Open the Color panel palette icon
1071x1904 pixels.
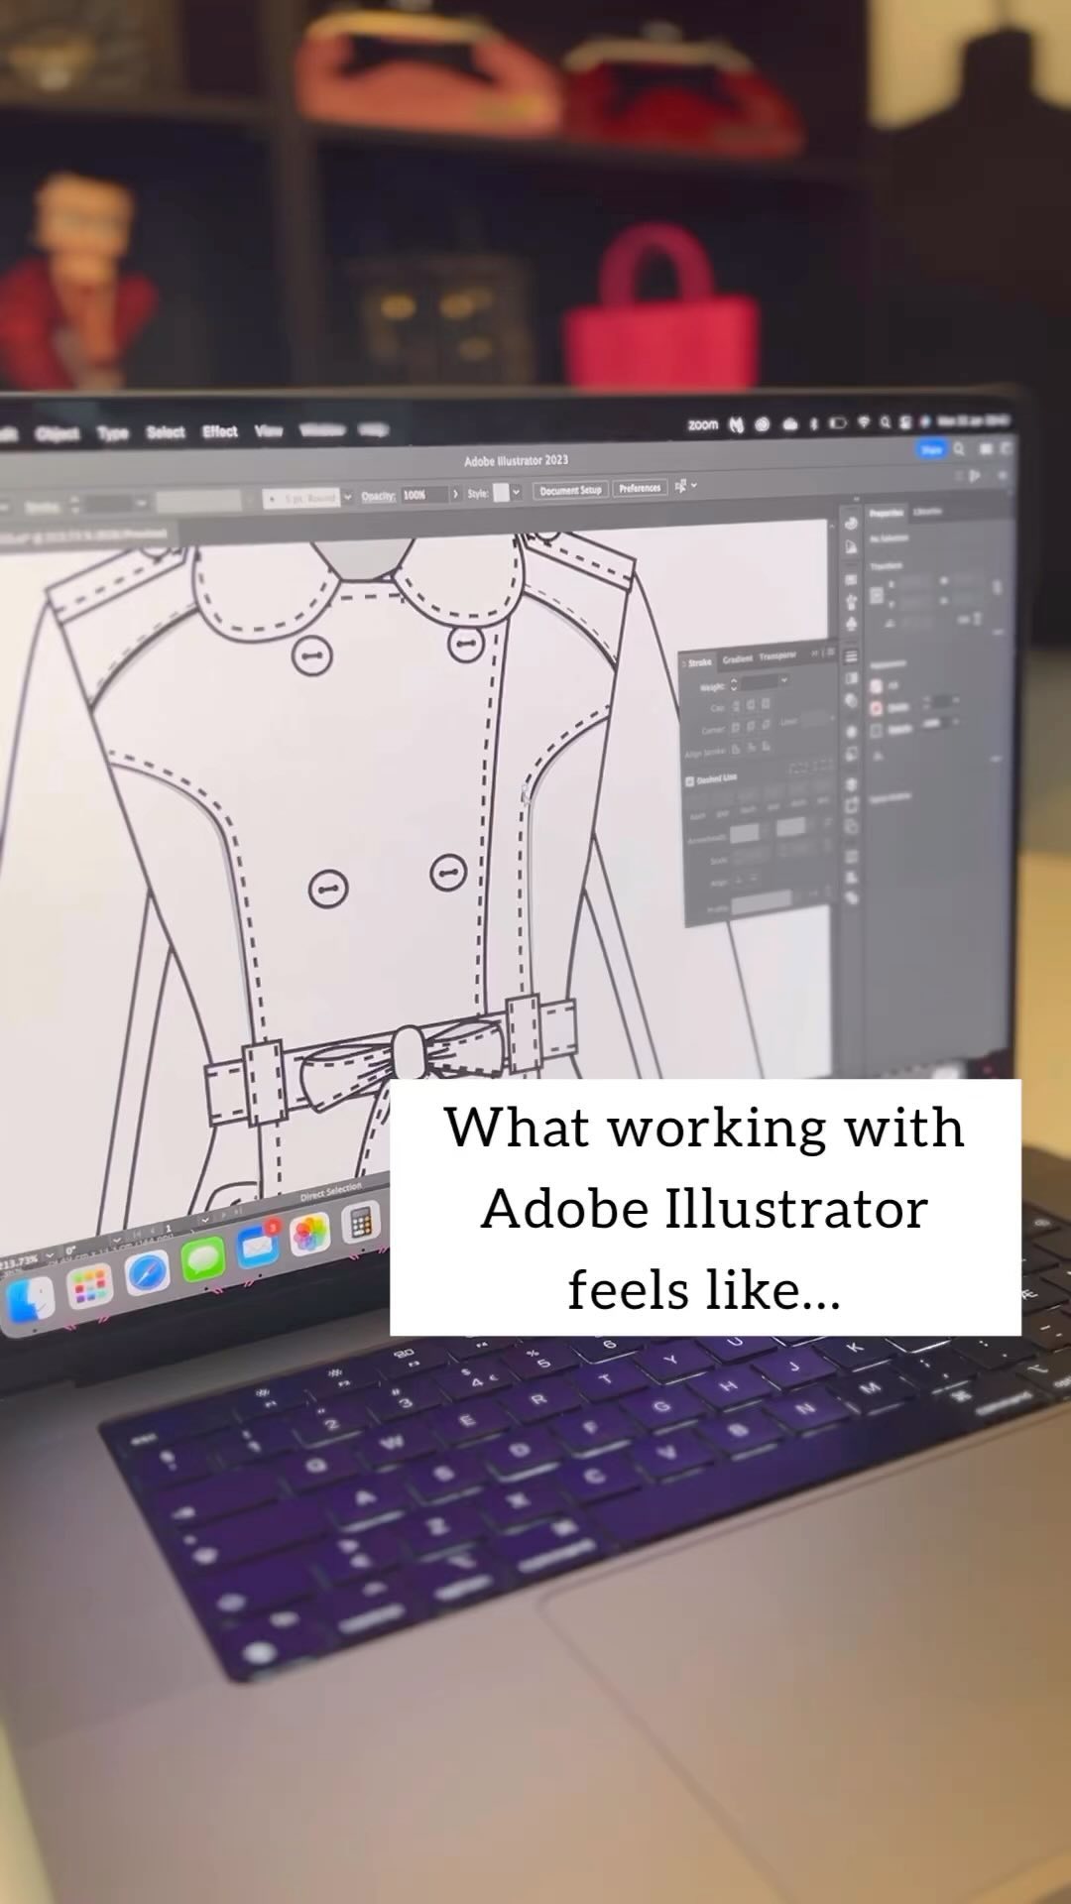pyautogui.click(x=851, y=524)
